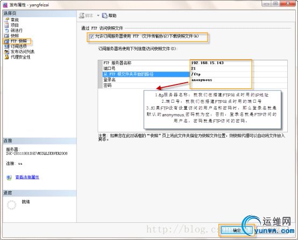Click the connection properties icon

point(9,178)
